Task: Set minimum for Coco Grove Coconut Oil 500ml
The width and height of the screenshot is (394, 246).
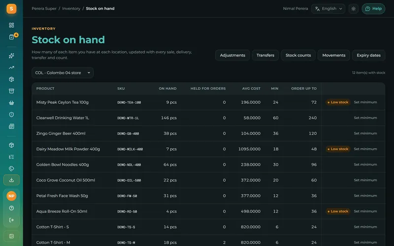Action: (365, 180)
